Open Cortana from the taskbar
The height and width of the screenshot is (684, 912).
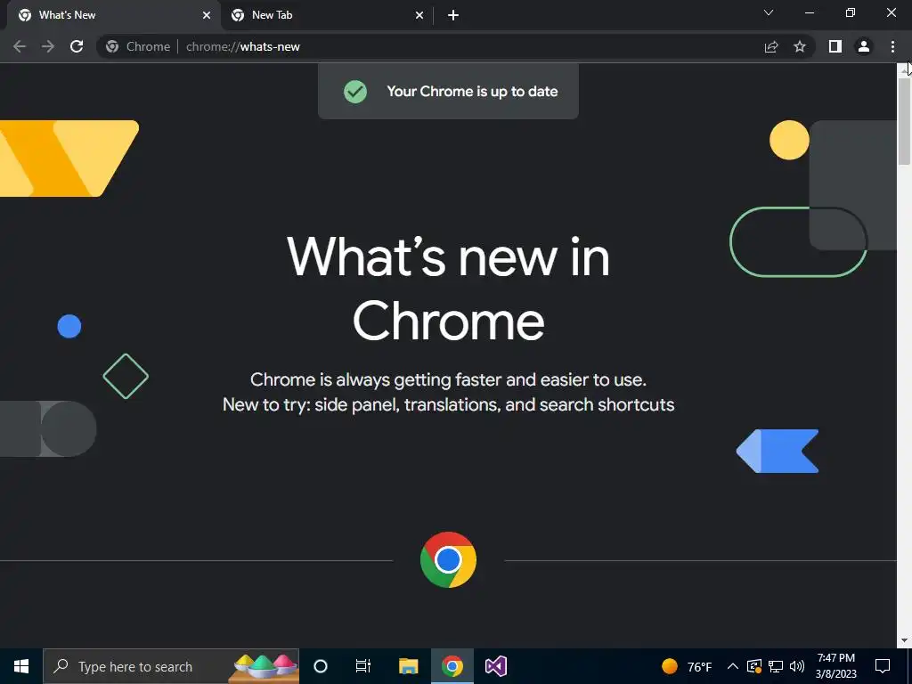(x=321, y=666)
